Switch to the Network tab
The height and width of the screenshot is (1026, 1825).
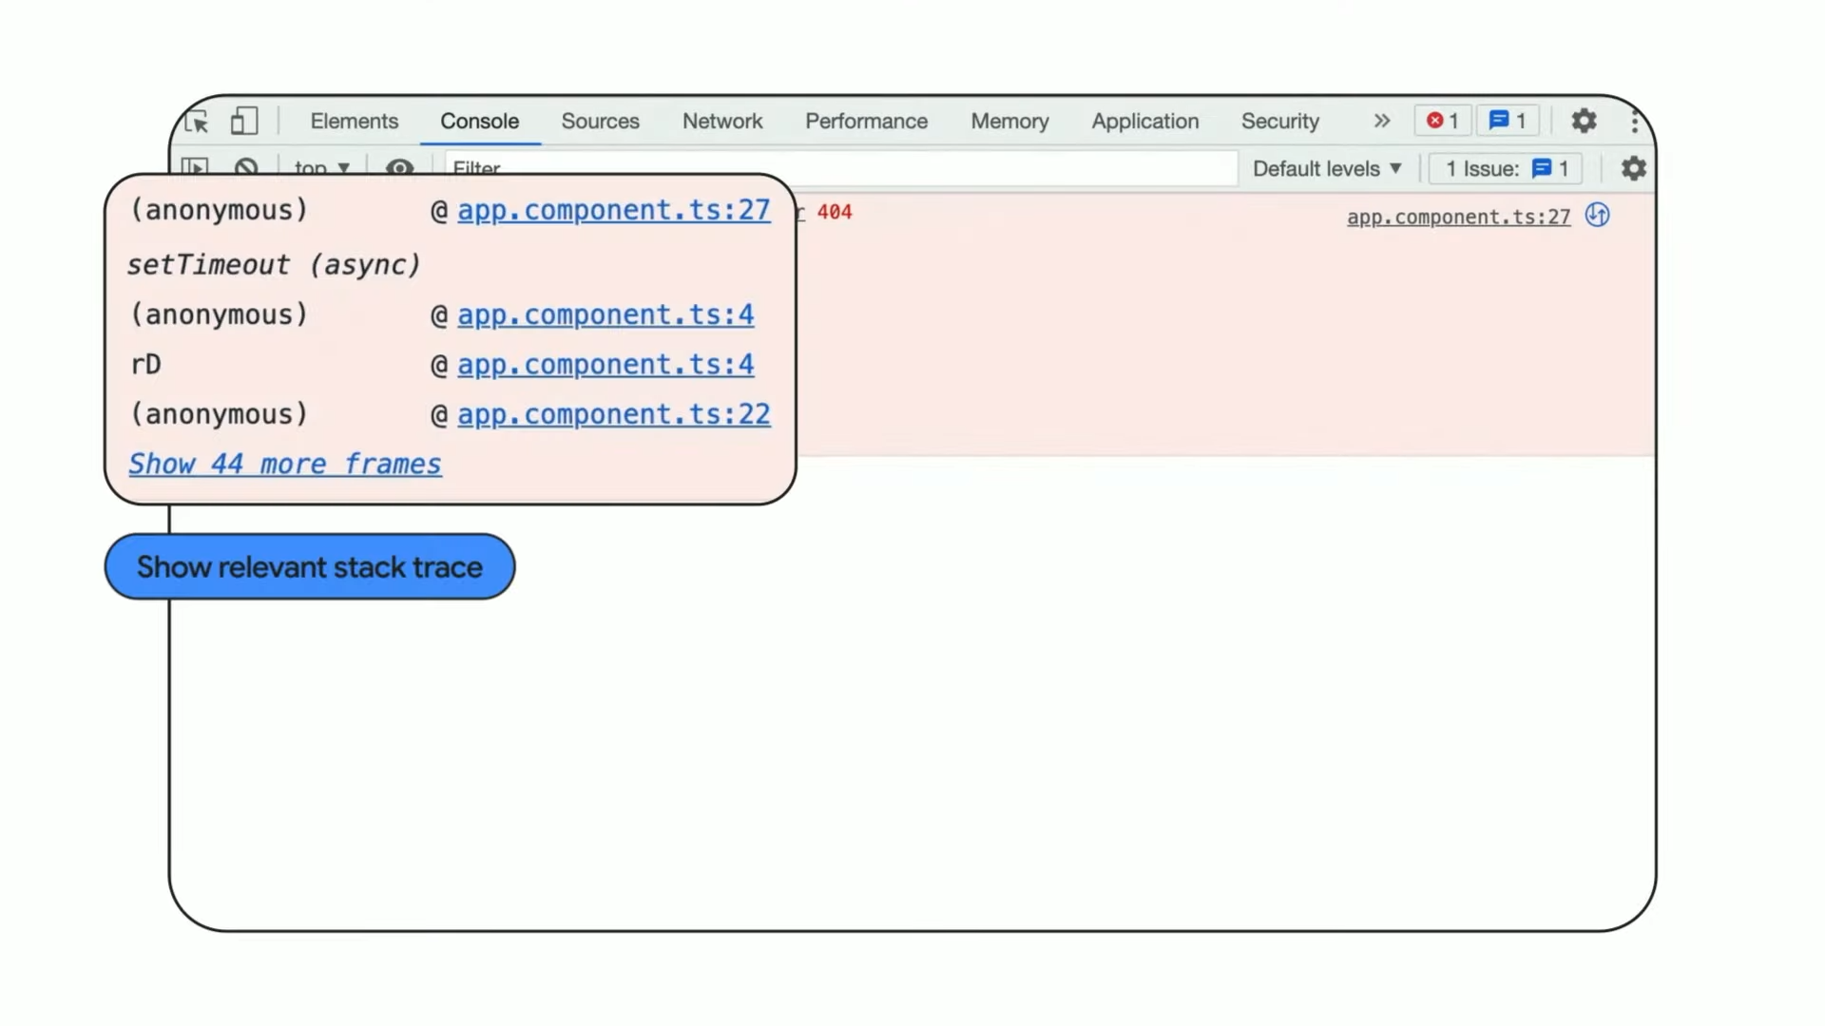722,121
